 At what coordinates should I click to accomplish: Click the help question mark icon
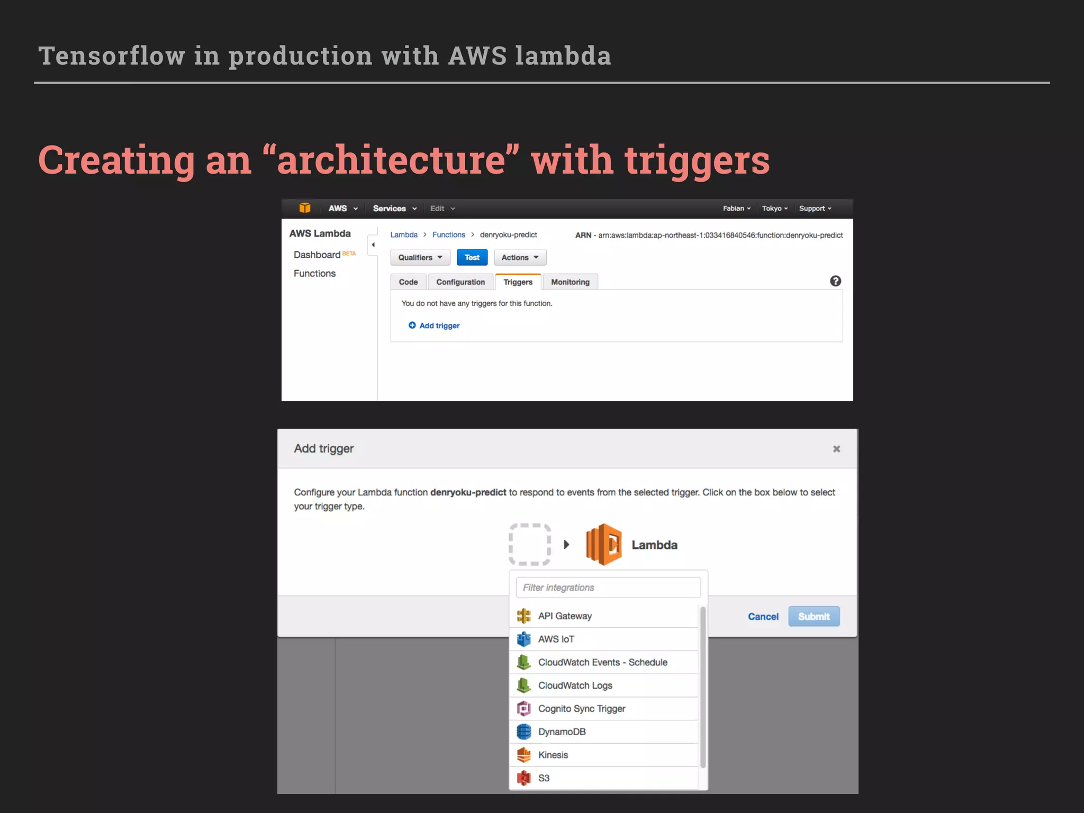(x=835, y=281)
